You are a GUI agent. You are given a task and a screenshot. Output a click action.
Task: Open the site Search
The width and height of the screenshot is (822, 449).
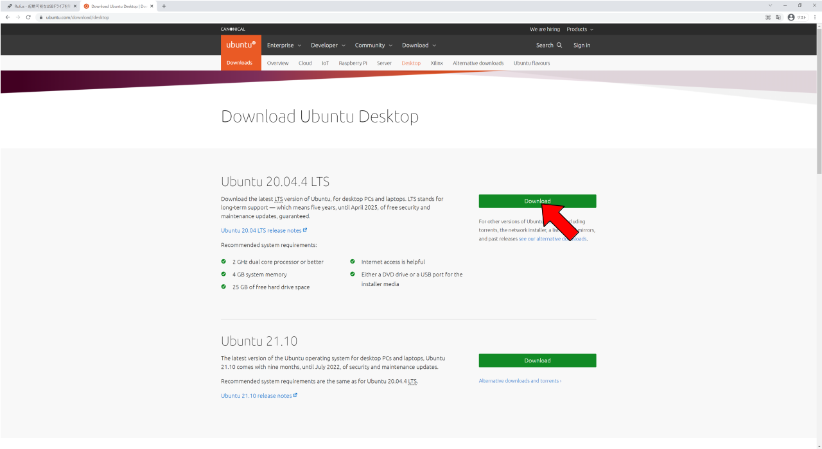[x=549, y=45]
